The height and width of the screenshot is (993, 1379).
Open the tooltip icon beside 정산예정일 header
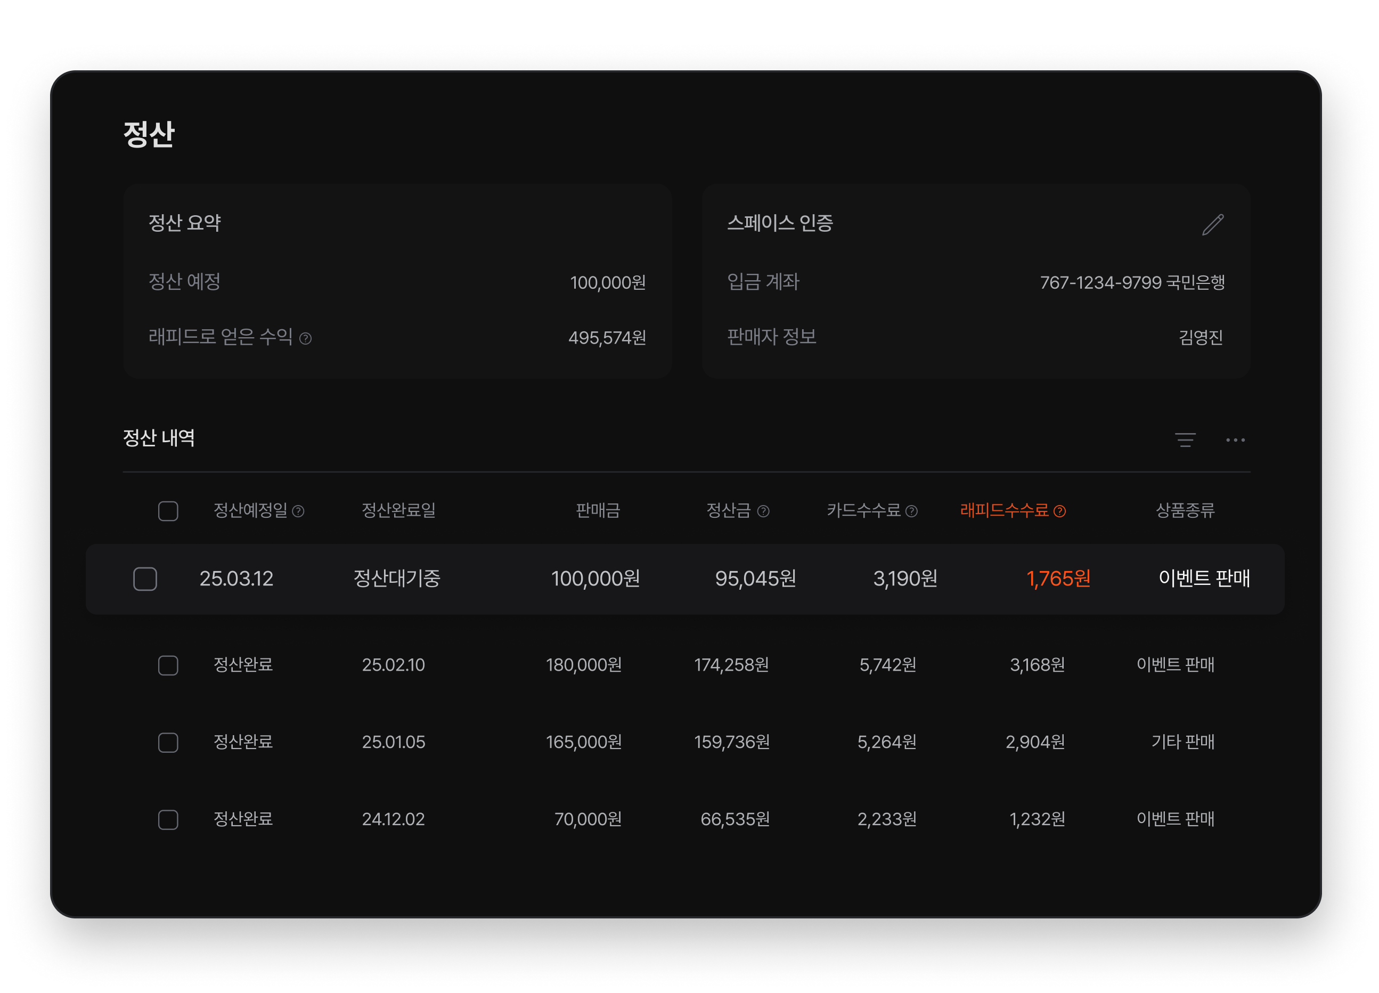[x=298, y=511]
